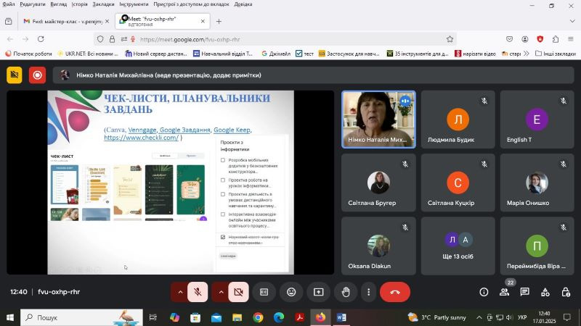Viewport: 581px width, 326px height.
Task: Show the participants list (22)
Action: tap(504, 292)
